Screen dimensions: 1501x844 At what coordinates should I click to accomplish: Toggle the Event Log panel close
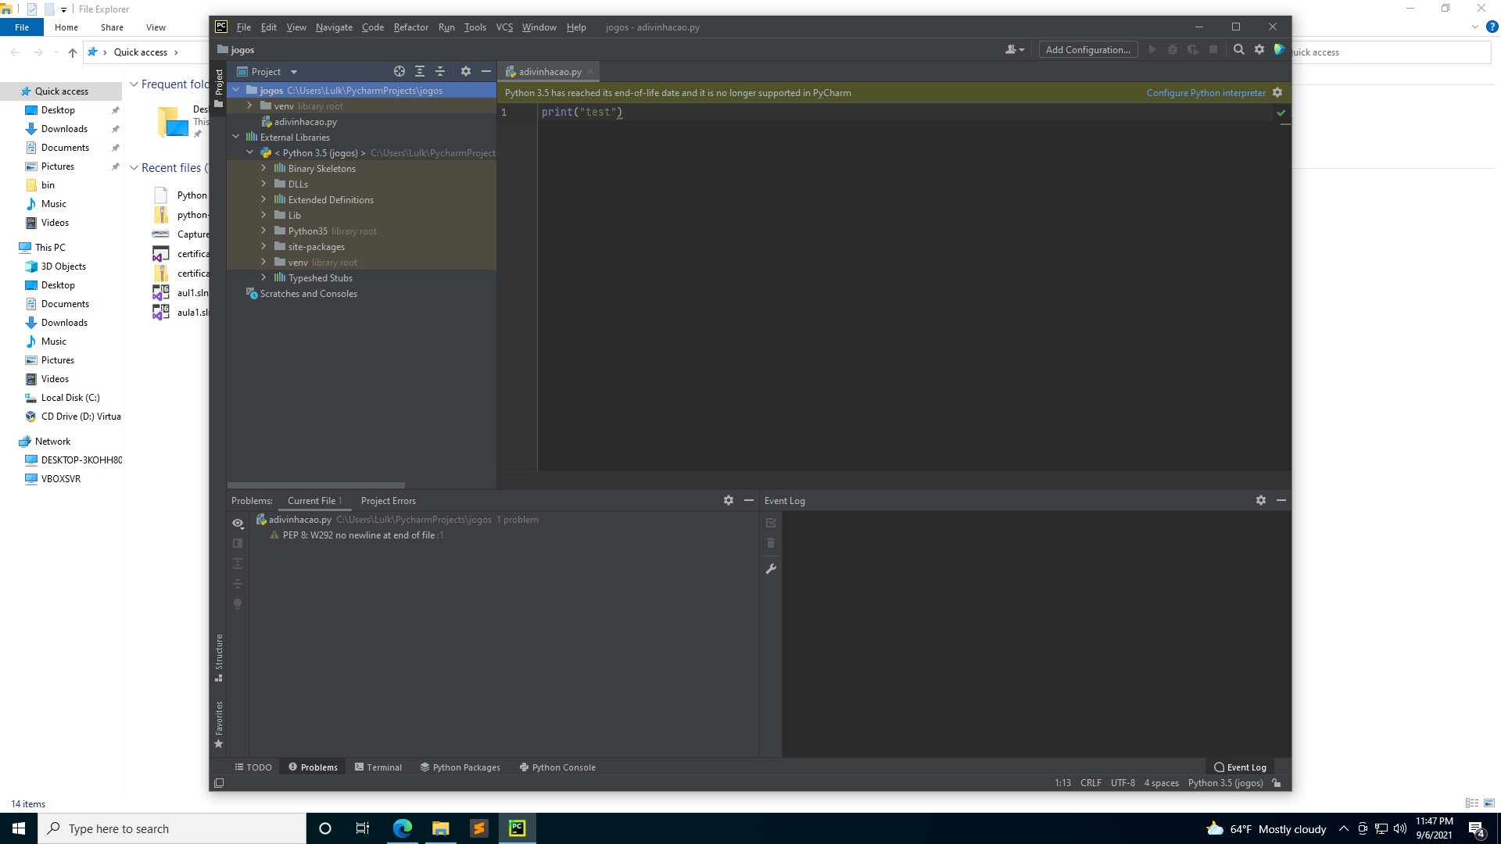pyautogui.click(x=1282, y=500)
